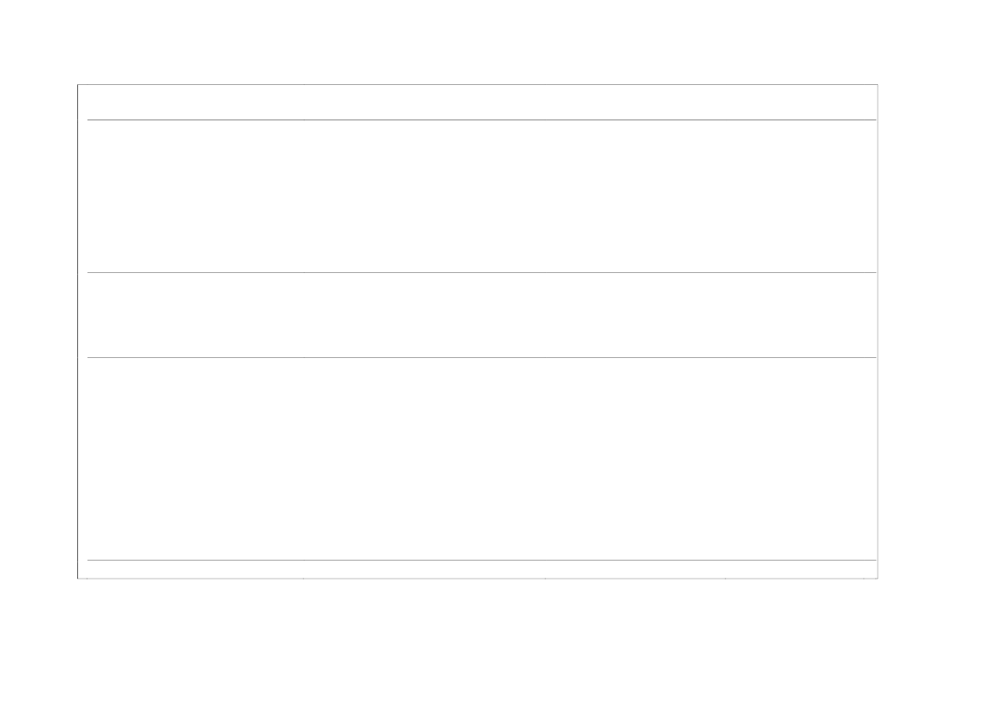Click fourth-column cell of the tallest lower row
Screen dimensions: 1003x710
point(801,459)
